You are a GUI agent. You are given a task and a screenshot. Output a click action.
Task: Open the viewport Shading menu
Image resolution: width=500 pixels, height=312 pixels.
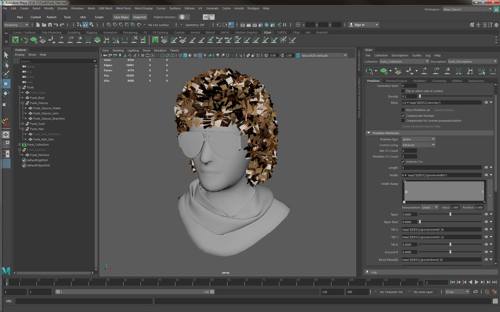coord(118,50)
